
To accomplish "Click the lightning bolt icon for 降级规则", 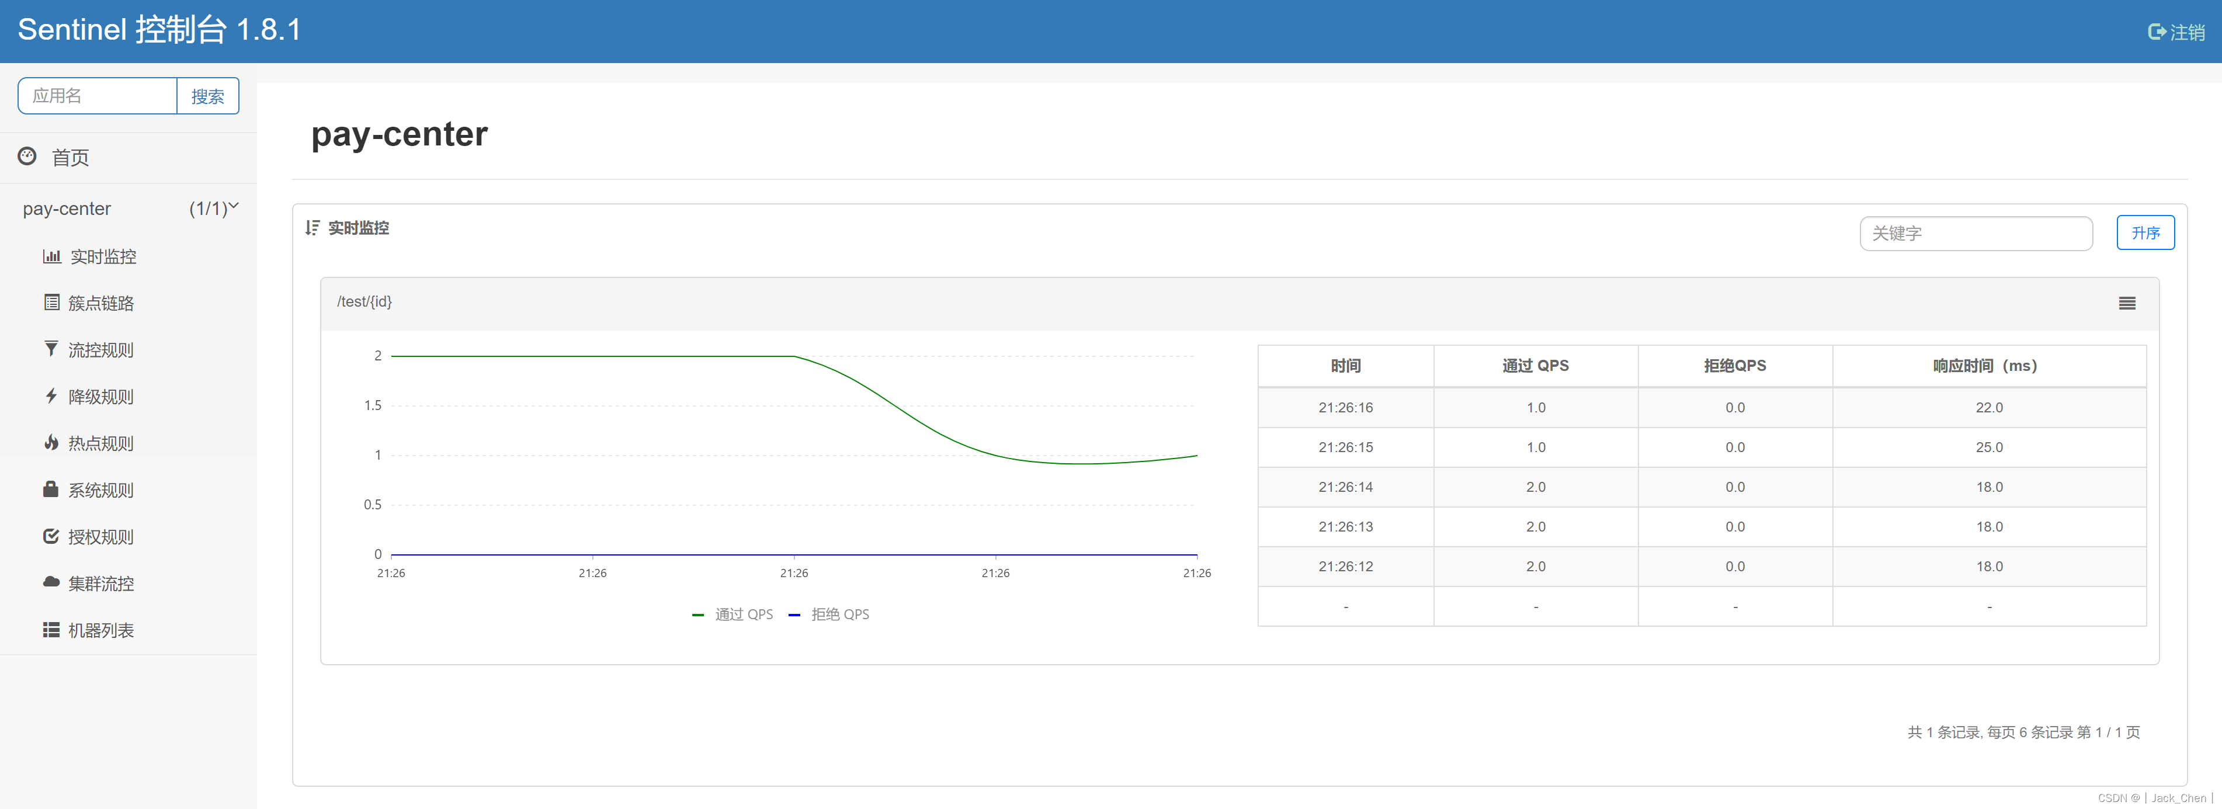I will point(52,396).
